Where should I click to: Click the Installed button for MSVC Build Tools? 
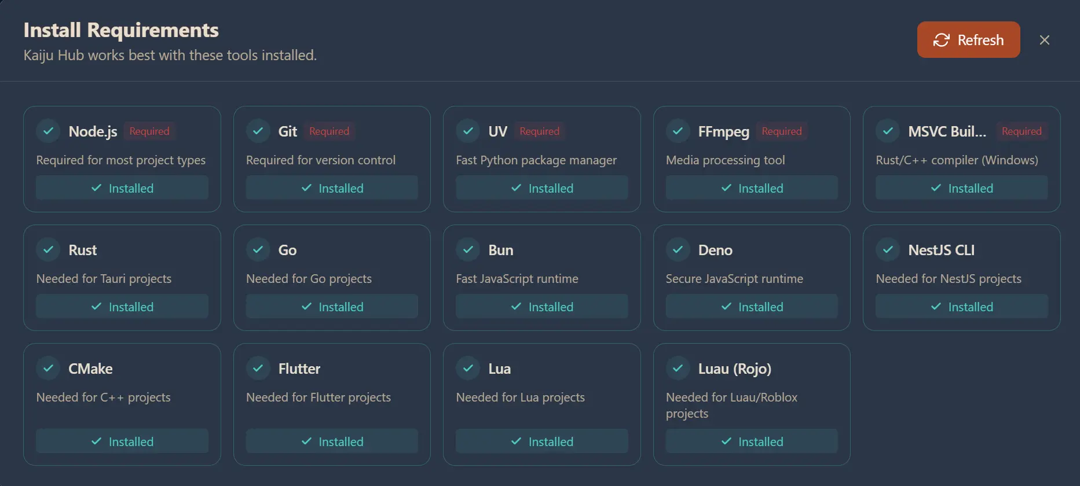962,188
